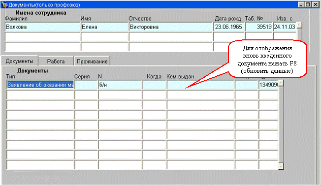Select the Волкова surname field
The height and width of the screenshot is (186, 321).
pos(42,27)
